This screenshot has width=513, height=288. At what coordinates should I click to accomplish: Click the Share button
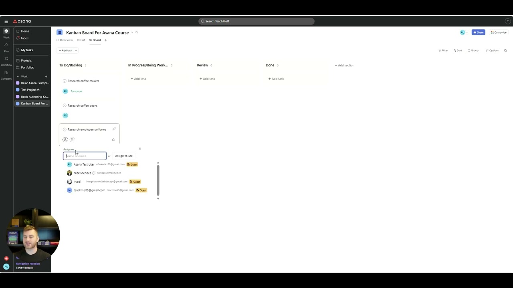478,32
